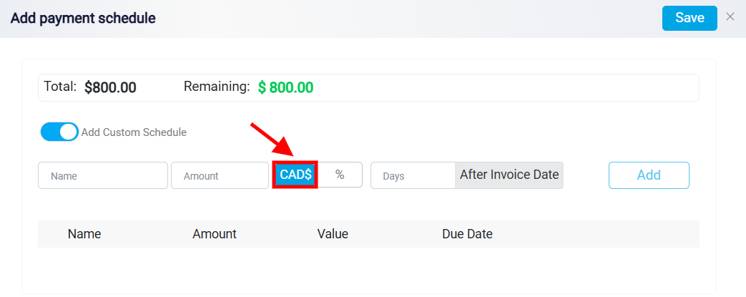746x297 pixels.
Task: Click the After Invoice Date selector
Action: pyautogui.click(x=509, y=175)
